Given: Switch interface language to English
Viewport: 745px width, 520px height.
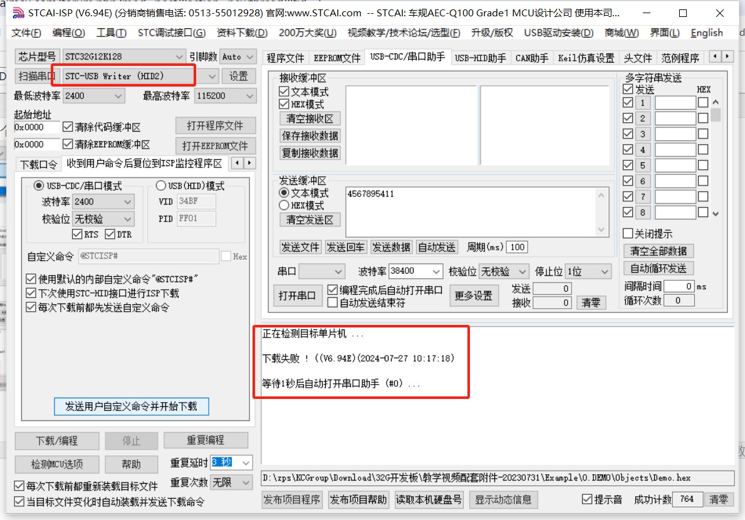Looking at the screenshot, I should tap(707, 33).
